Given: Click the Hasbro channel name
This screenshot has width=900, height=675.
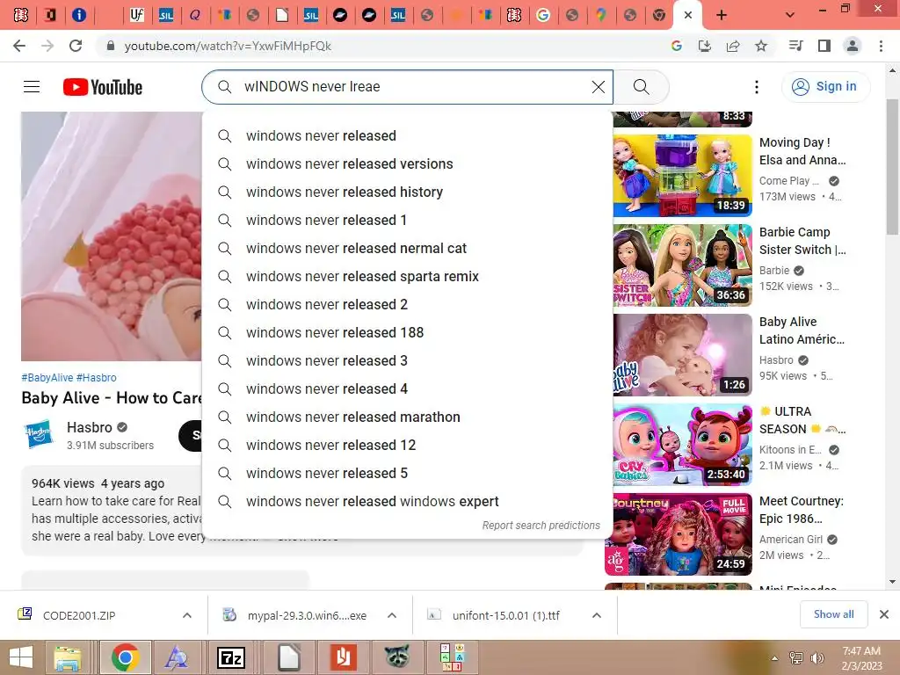Looking at the screenshot, I should click(90, 428).
